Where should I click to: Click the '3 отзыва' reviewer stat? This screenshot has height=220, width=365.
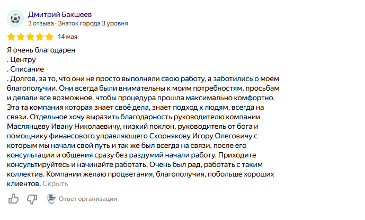click(41, 23)
